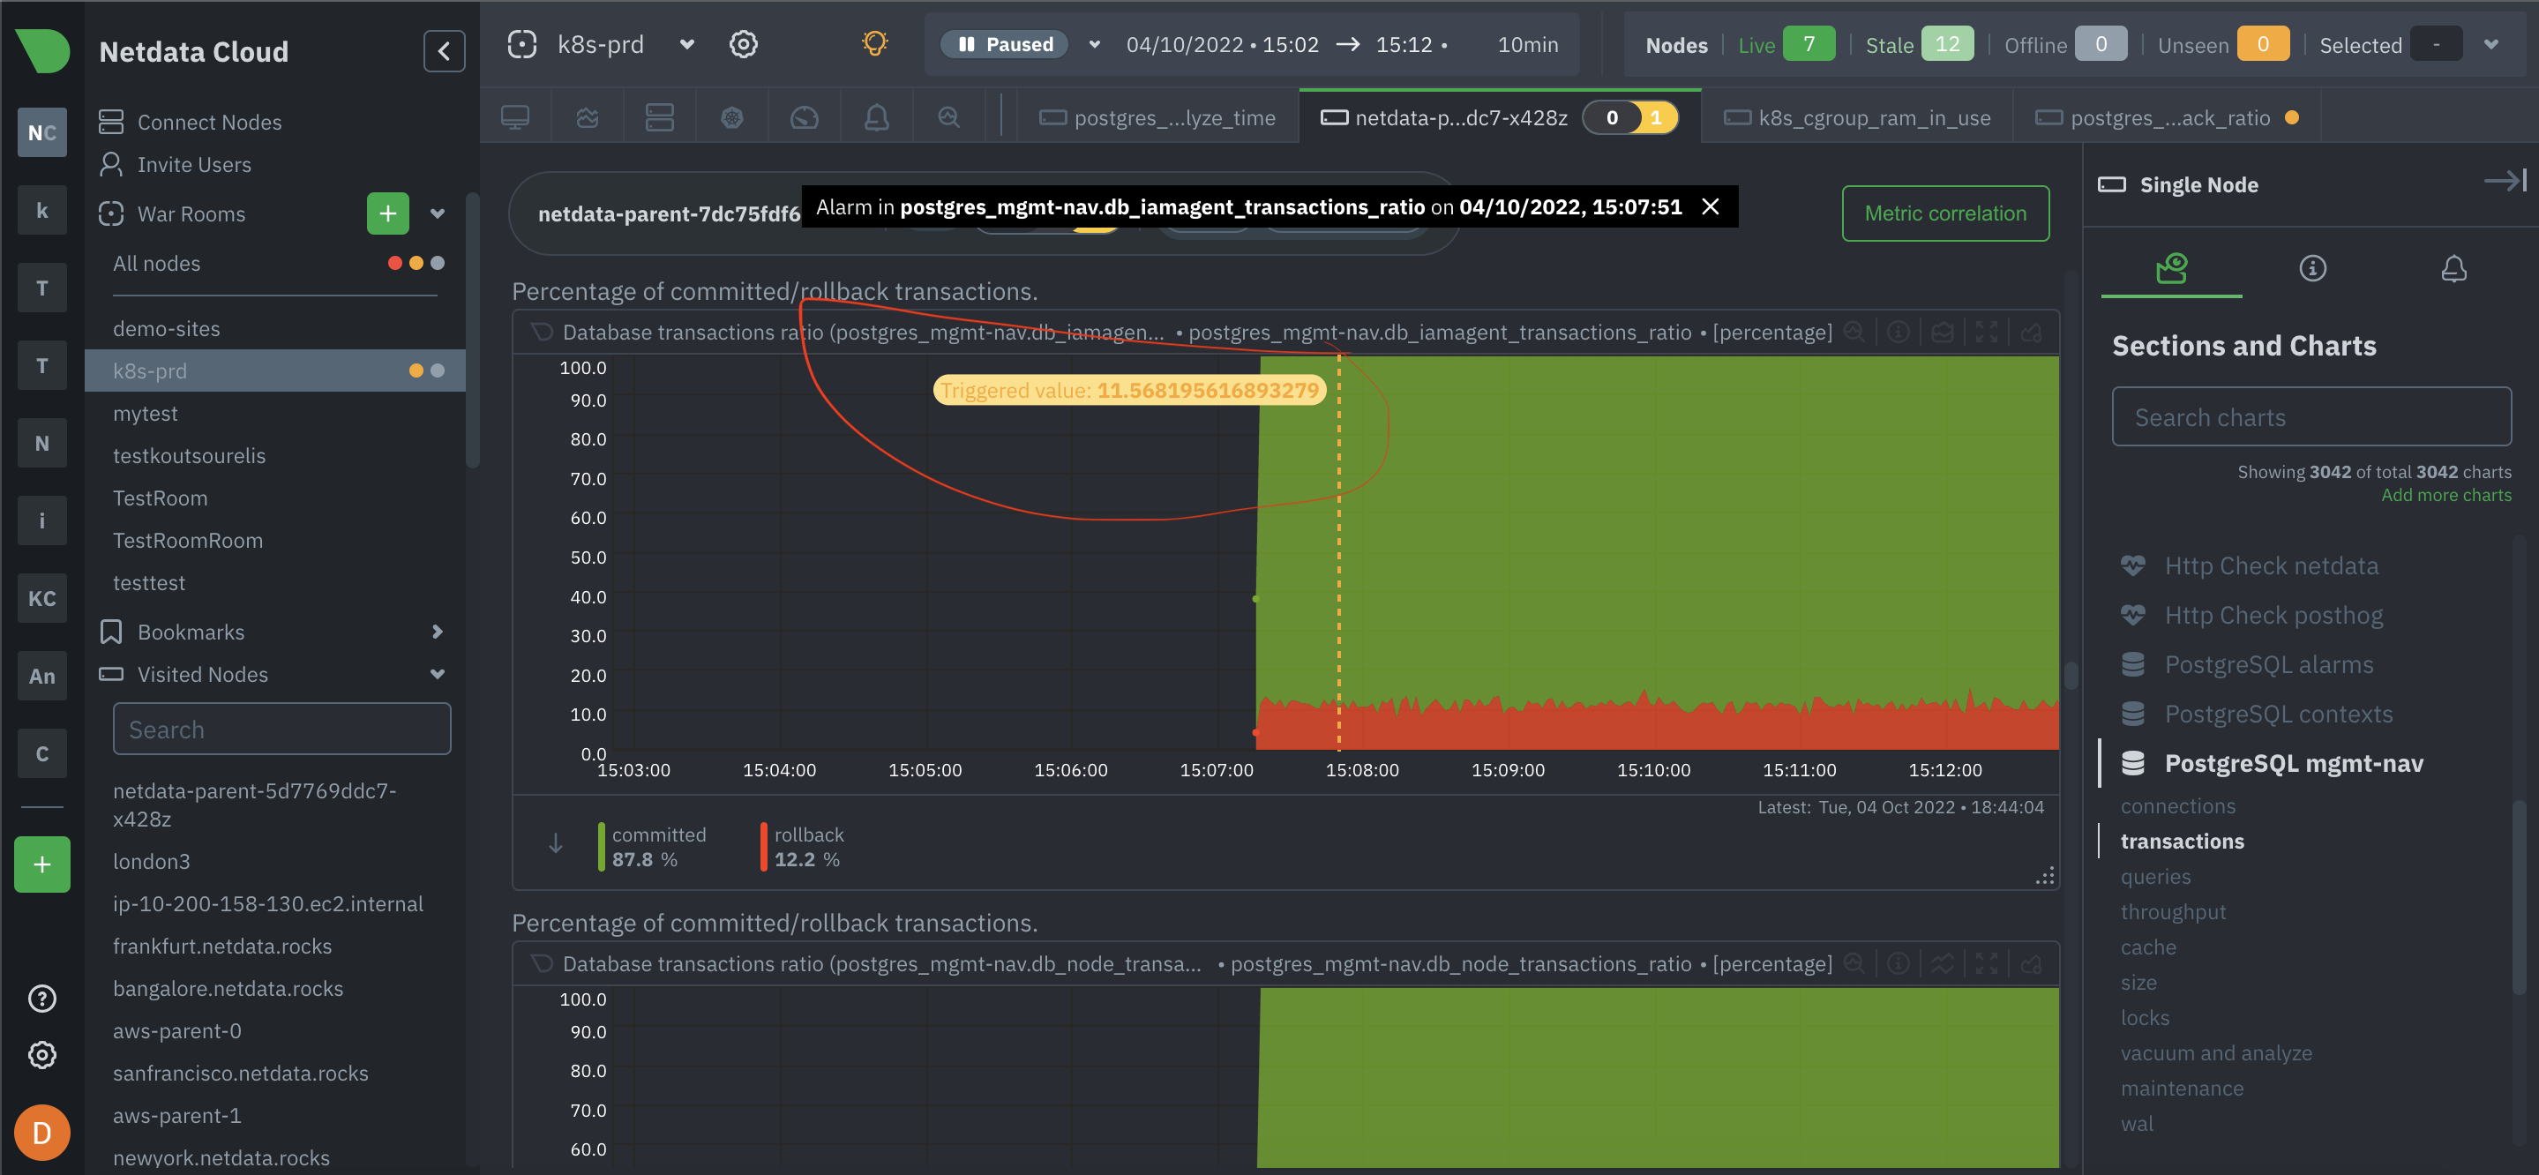Open room settings gear next to k8s-prd

click(743, 44)
